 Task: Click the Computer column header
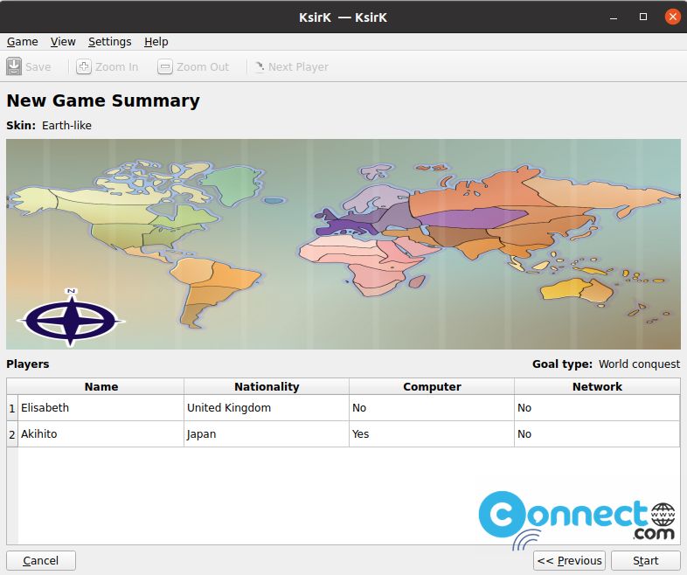click(432, 386)
